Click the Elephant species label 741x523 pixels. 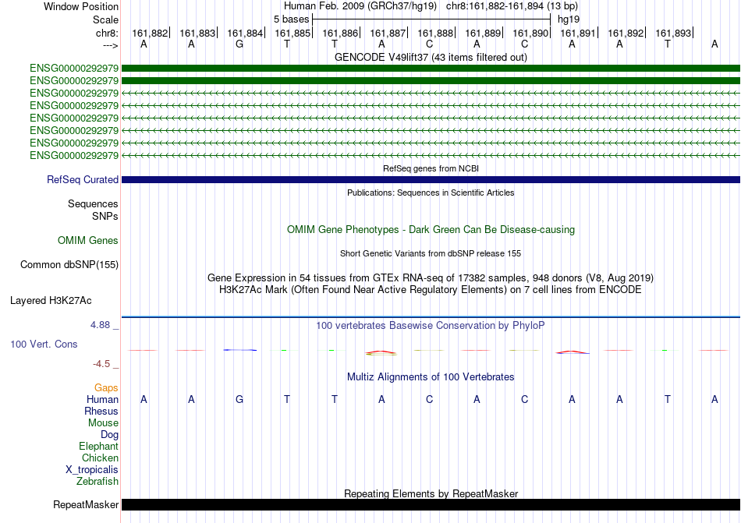coord(99,446)
